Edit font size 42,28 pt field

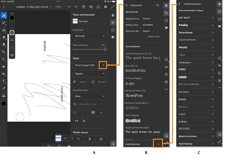pos(82,82)
